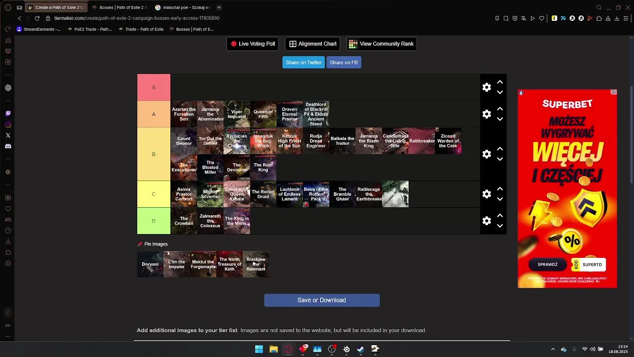Select Zicoatl Warden of the Core thumbnail
634x357 pixels.
click(x=448, y=141)
